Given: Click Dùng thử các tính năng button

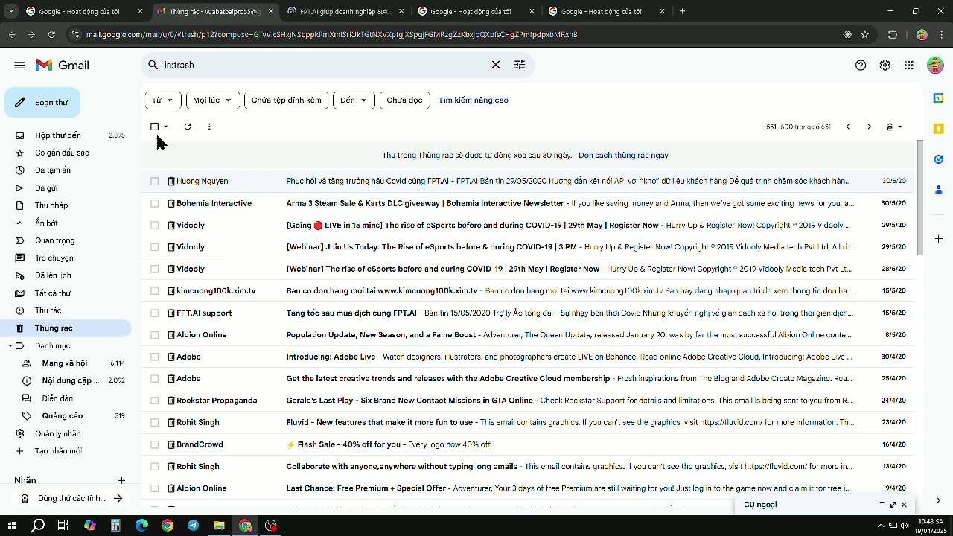Looking at the screenshot, I should [71, 499].
